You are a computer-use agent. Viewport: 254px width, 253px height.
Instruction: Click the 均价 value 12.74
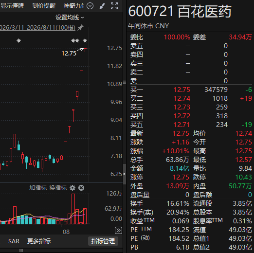[x=244, y=133]
